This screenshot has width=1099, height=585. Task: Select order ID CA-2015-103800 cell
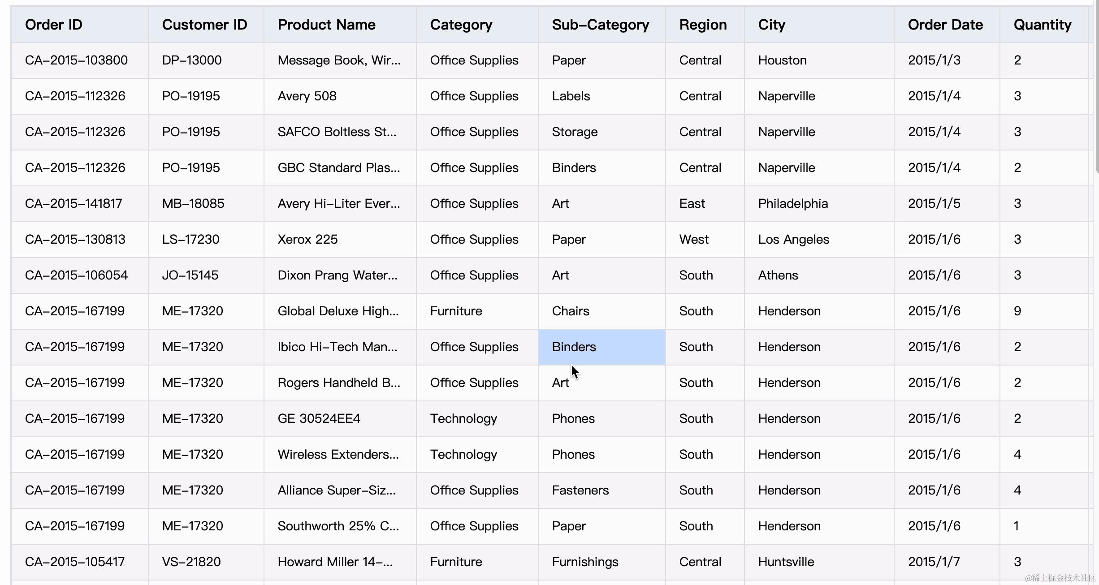pyautogui.click(x=76, y=60)
